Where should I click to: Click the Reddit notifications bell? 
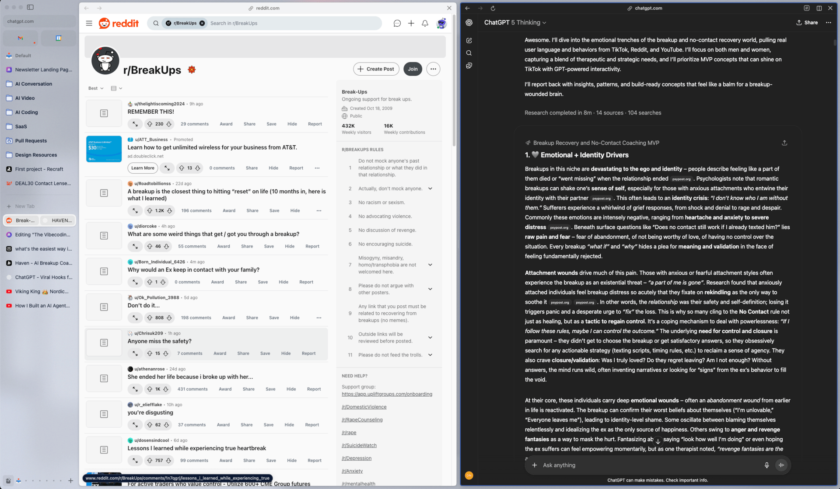(x=425, y=23)
